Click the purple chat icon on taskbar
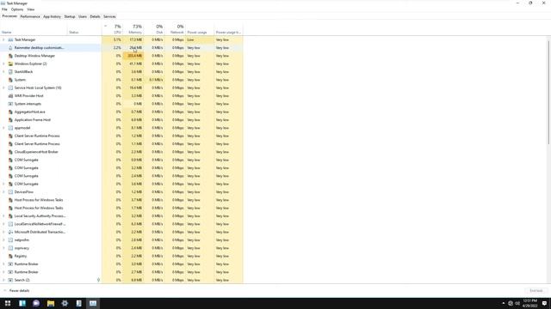Viewport: 551px width, 309px height. tap(36, 303)
